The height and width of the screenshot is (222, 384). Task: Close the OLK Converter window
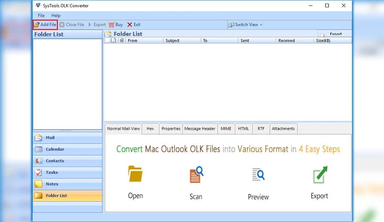point(344,6)
